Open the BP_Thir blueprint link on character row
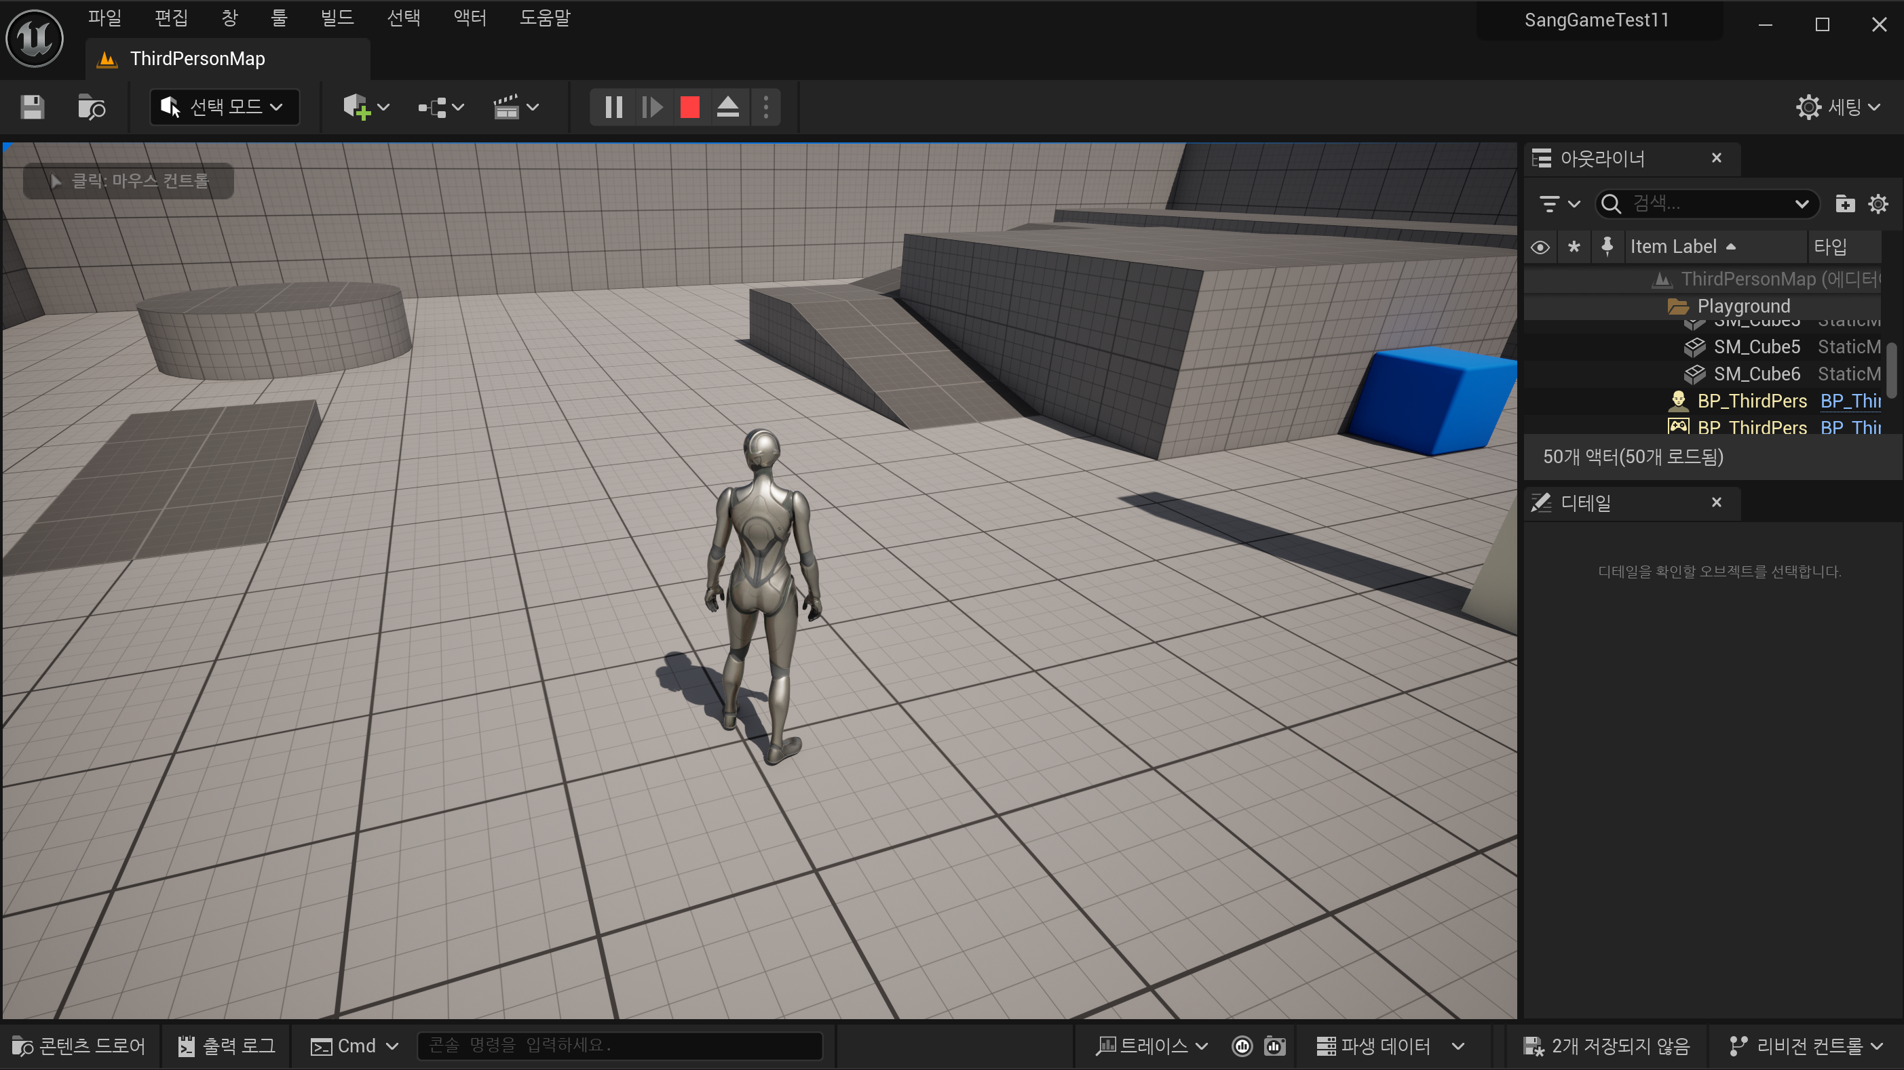This screenshot has height=1070, width=1904. click(1850, 401)
